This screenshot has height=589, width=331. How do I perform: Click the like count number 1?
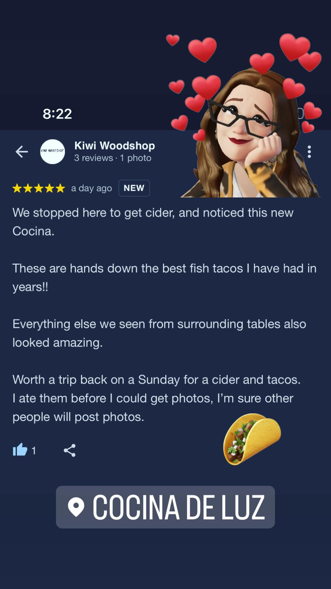(34, 450)
